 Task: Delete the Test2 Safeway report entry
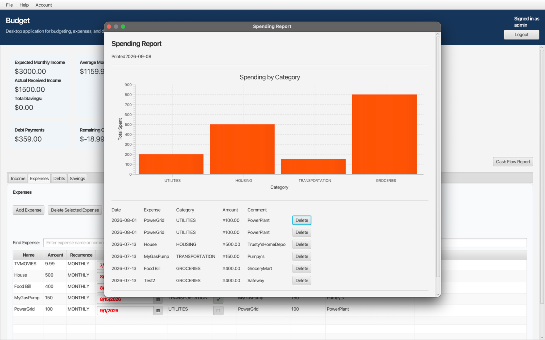tap(302, 280)
